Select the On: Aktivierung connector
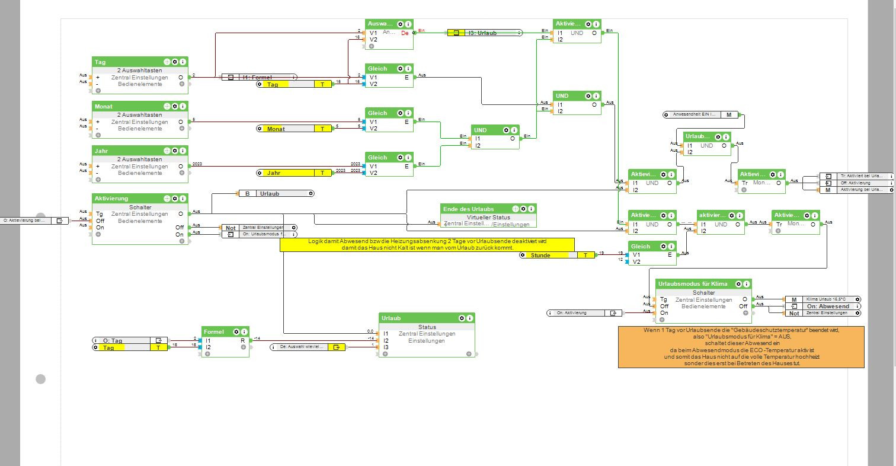The height and width of the screenshot is (466, 896). tap(584, 312)
